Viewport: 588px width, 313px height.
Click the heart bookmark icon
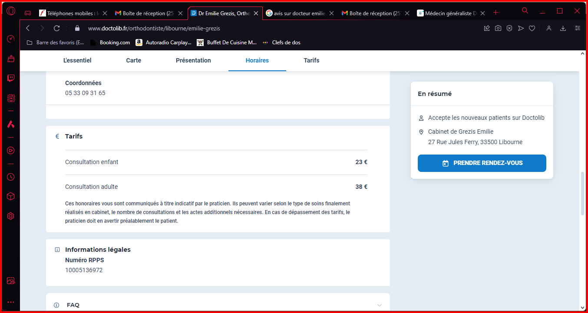coord(532,28)
